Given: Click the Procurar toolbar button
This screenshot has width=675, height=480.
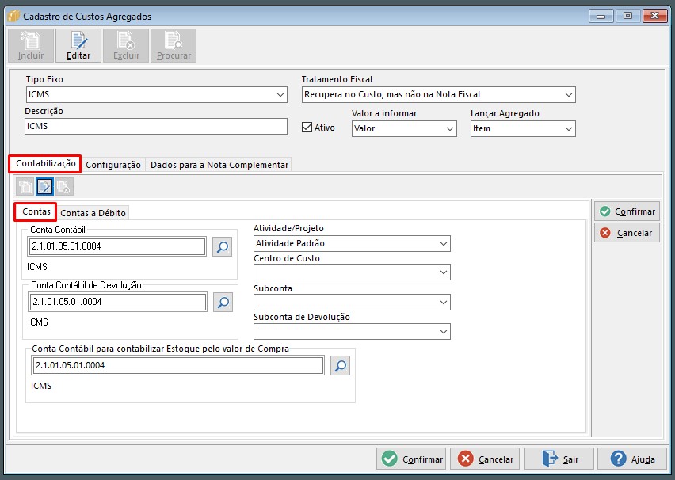Looking at the screenshot, I should pyautogui.click(x=174, y=46).
